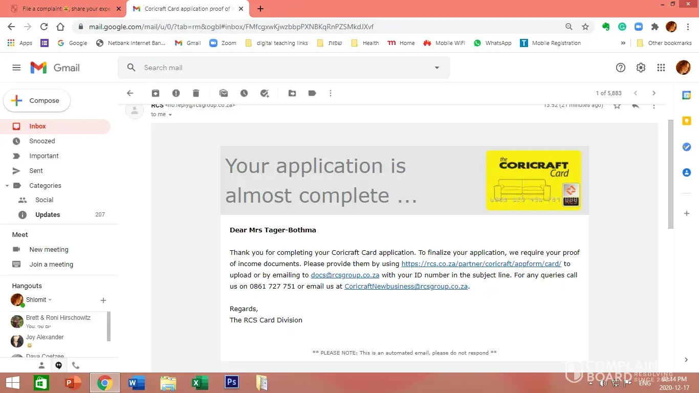Click the Compose button

[37, 101]
